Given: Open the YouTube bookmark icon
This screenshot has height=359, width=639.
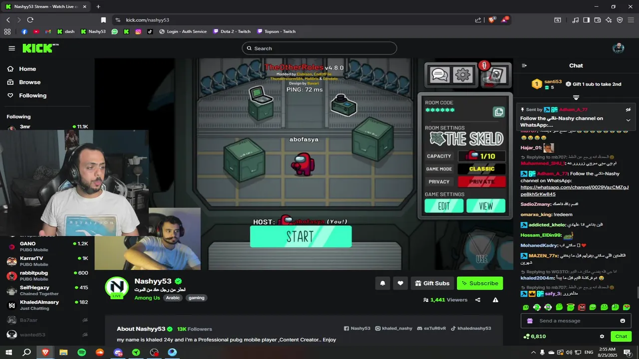Looking at the screenshot, I should [36, 31].
